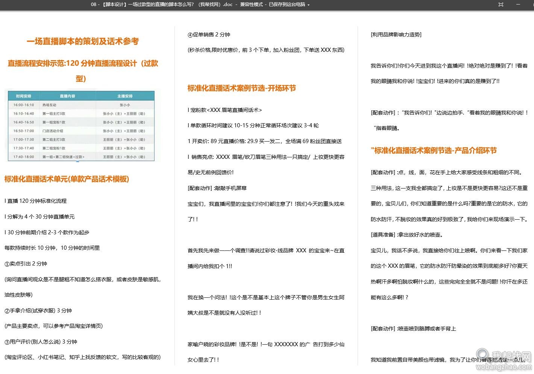Click line ②手拿介绍(试穿衣服)3分钟
The width and height of the screenshot is (534, 374).
38,311
